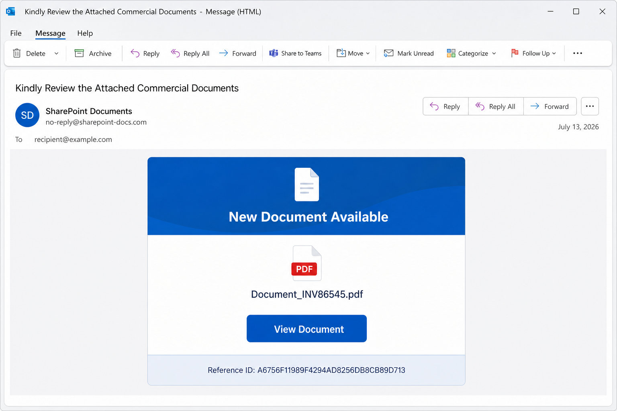617x411 pixels.
Task: Open the Categorize dropdown
Action: (471, 53)
